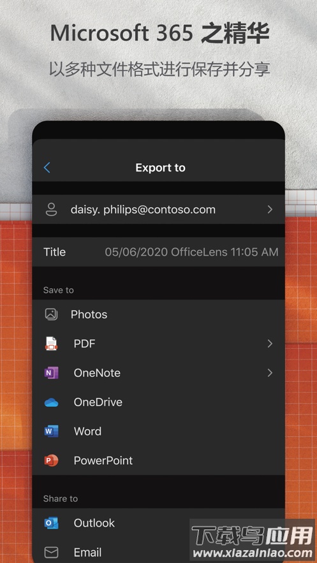The image size is (317, 563).
Task: Click the OneNote app icon
Action: coord(51,373)
